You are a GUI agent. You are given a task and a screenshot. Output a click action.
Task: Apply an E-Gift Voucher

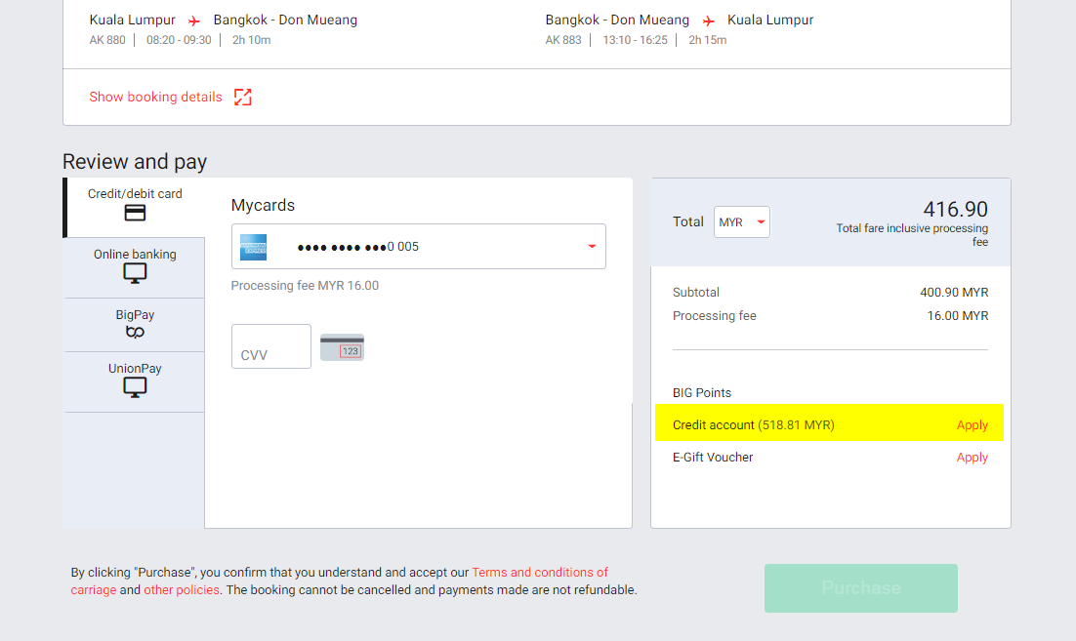[972, 457]
